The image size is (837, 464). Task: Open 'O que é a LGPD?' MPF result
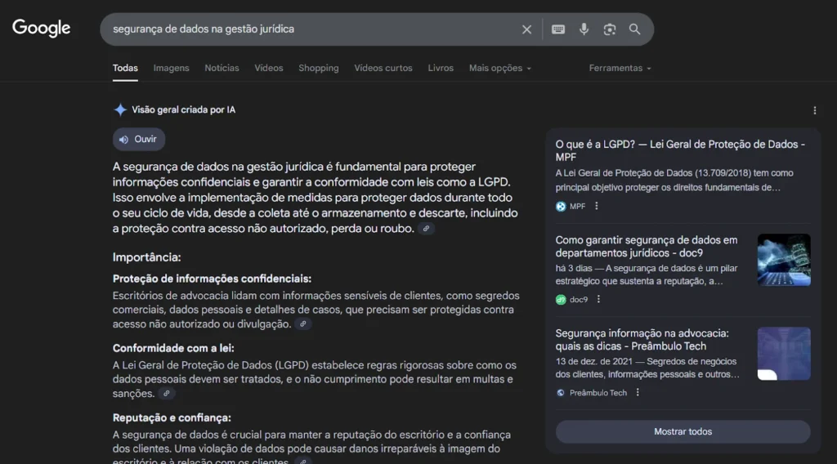(x=680, y=150)
